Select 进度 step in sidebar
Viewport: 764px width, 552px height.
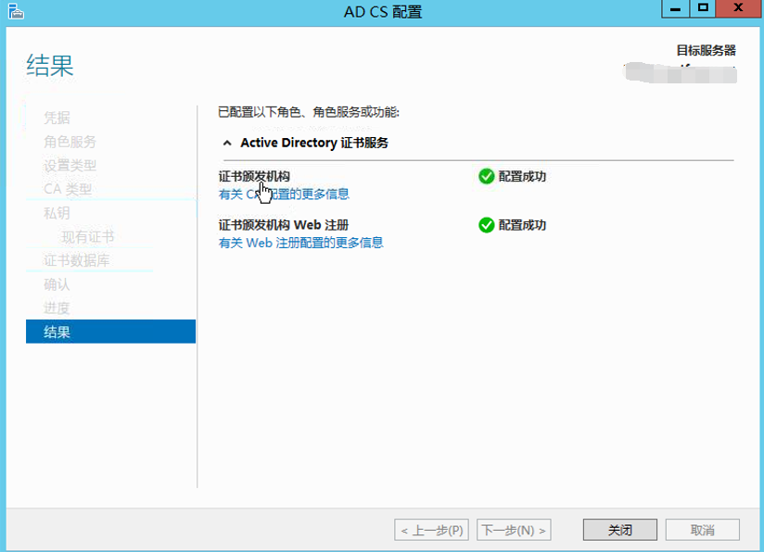(57, 307)
